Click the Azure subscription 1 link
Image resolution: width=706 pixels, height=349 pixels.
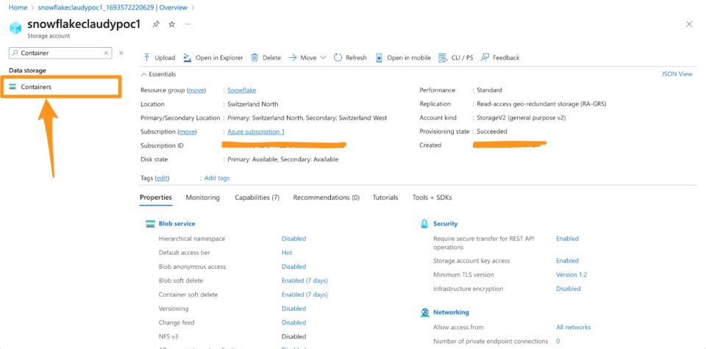[x=255, y=132]
